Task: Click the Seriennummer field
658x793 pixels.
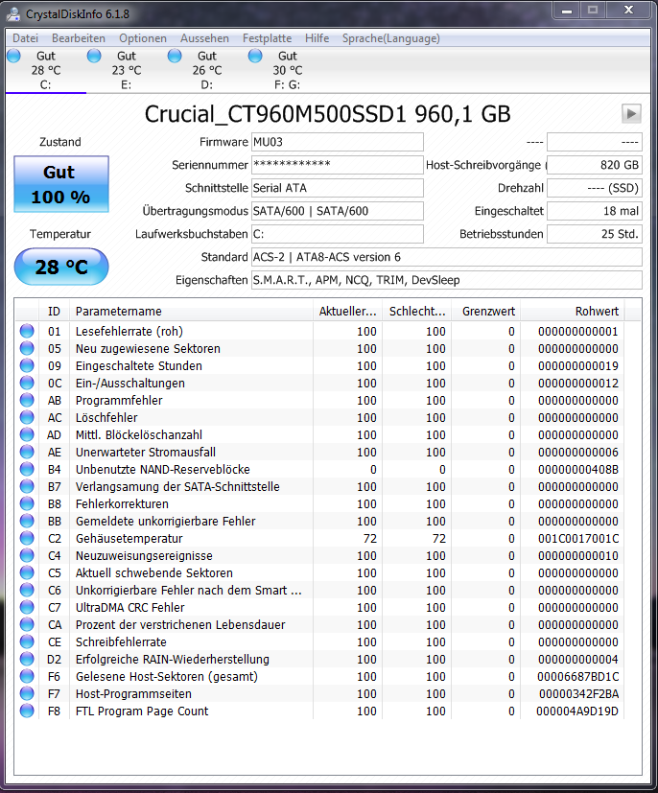Action: pyautogui.click(x=338, y=165)
